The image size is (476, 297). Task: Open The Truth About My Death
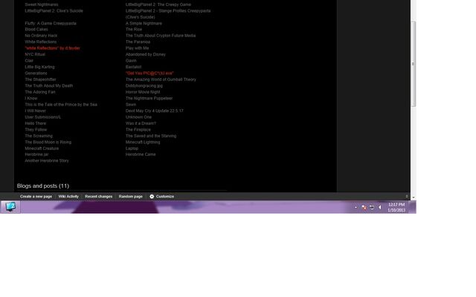pos(49,86)
